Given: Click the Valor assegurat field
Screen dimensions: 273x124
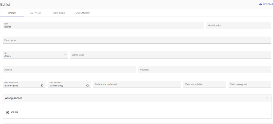Looking at the screenshot, I should coord(250,84).
